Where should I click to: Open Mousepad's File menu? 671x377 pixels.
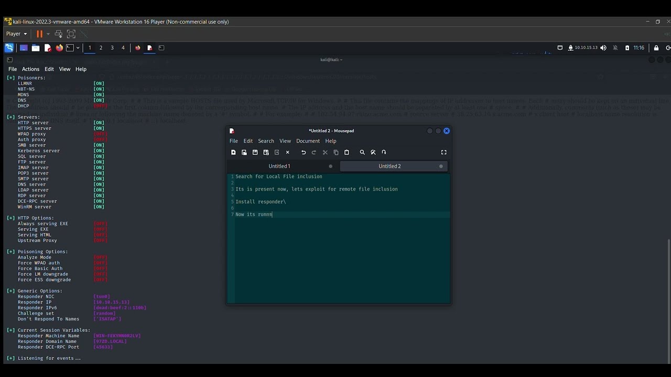pos(234,141)
